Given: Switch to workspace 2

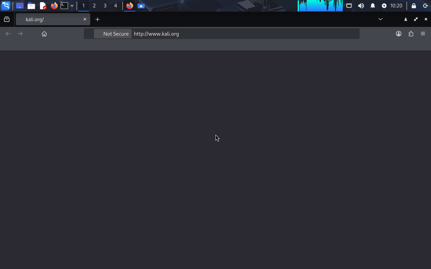Looking at the screenshot, I should (94, 6).
